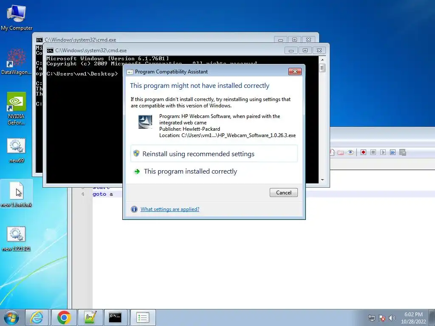
Task: Open the Windows Start menu orb
Action: [x=11, y=318]
